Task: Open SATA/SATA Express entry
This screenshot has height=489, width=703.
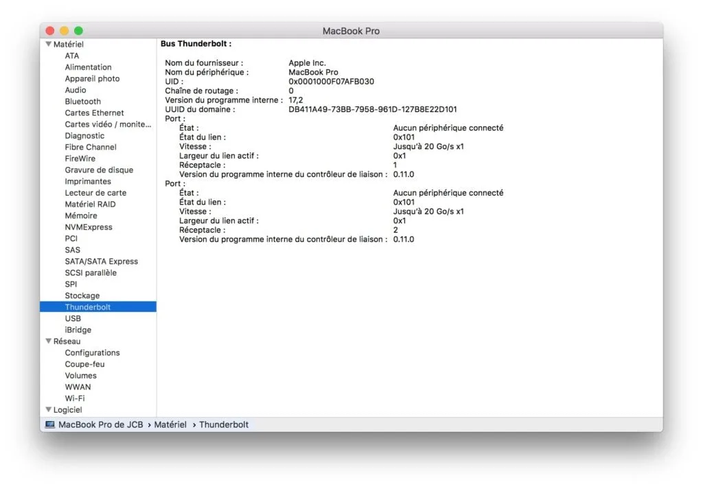Action: coord(102,262)
